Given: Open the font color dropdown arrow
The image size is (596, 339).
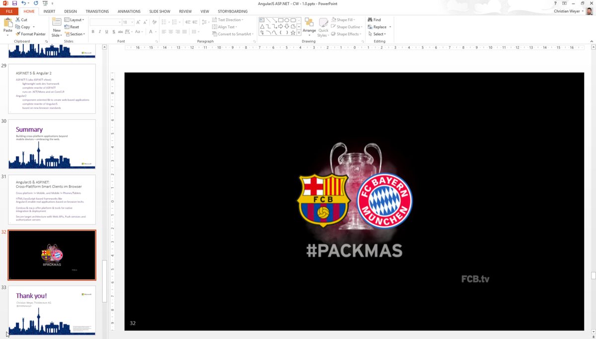Looking at the screenshot, I should 156,32.
